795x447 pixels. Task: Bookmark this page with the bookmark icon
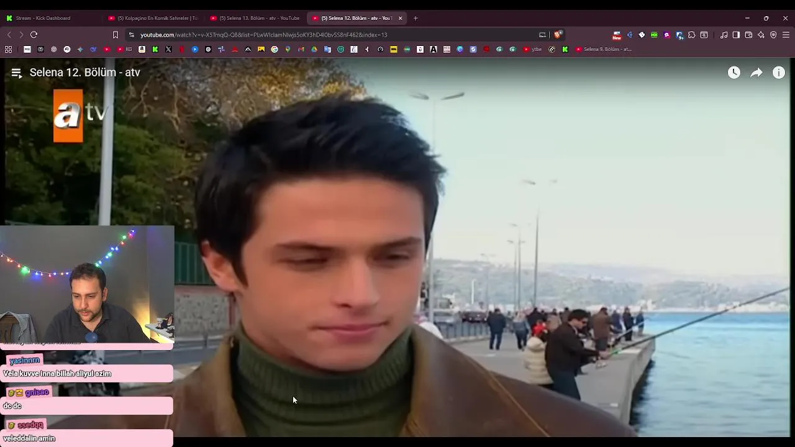click(x=115, y=35)
